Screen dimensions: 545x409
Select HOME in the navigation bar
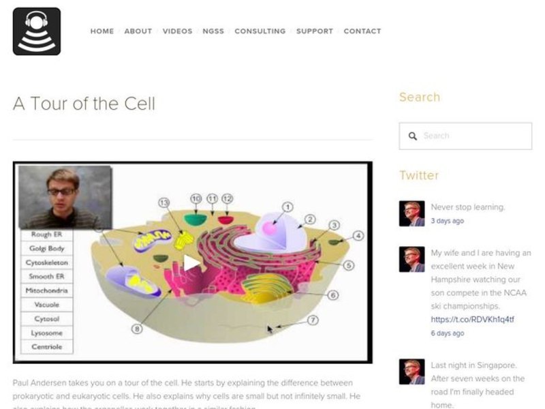tap(102, 31)
